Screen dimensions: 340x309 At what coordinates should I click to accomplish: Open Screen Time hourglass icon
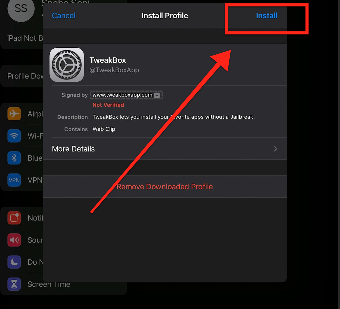pyautogui.click(x=14, y=284)
